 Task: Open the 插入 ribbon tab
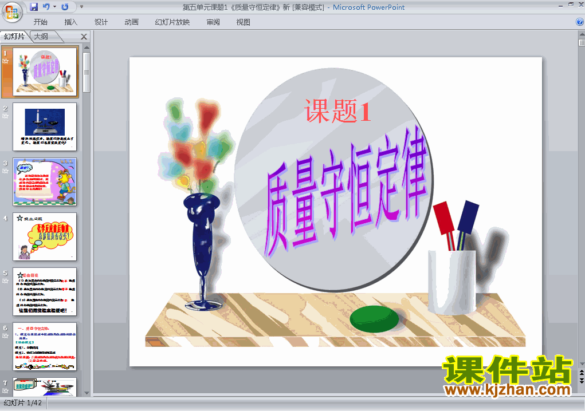70,22
